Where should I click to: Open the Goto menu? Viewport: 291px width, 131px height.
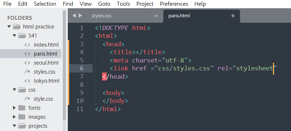click(x=104, y=4)
